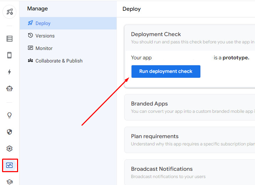Image resolution: width=255 pixels, height=185 pixels.
Task: Open the Intelligence lightbulb icon
Action: coord(9,115)
